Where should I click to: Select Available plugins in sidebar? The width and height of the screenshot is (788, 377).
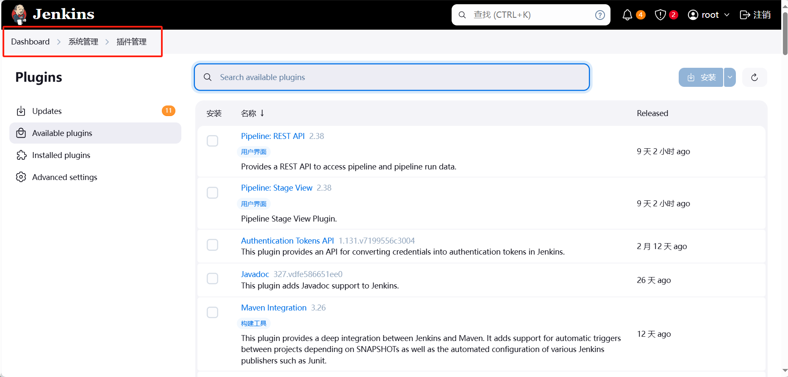(x=95, y=133)
